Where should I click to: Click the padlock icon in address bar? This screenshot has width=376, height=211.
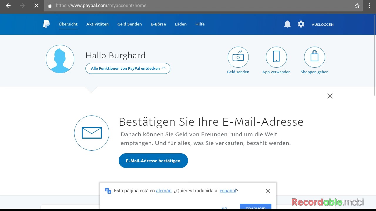(50, 6)
